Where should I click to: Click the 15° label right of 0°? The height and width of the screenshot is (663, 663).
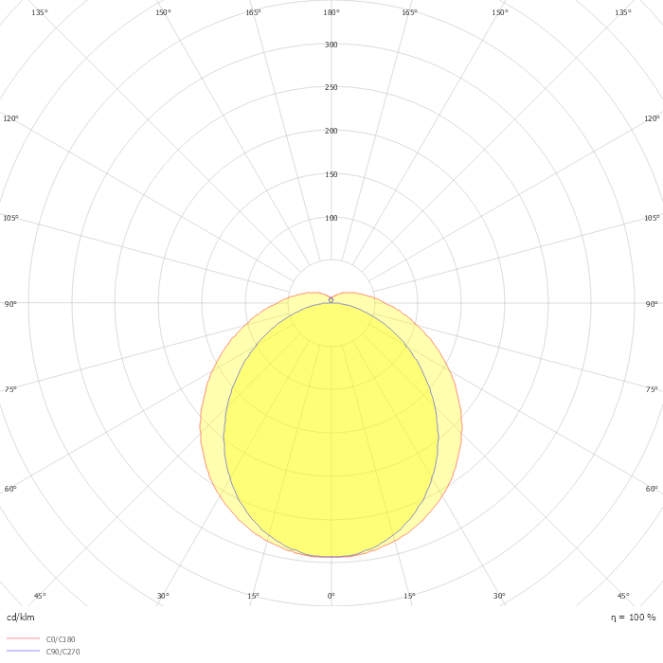pos(409,596)
